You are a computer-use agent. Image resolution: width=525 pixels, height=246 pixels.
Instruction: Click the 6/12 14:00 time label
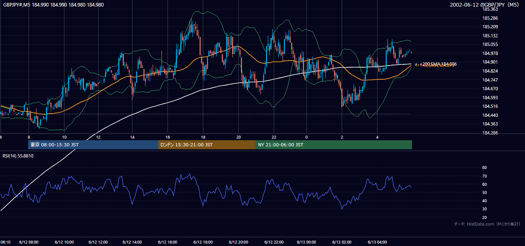tap(133, 242)
